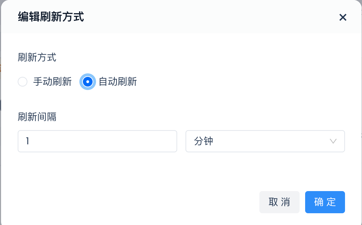Click the value 1 in the interval box

pyautogui.click(x=28, y=141)
